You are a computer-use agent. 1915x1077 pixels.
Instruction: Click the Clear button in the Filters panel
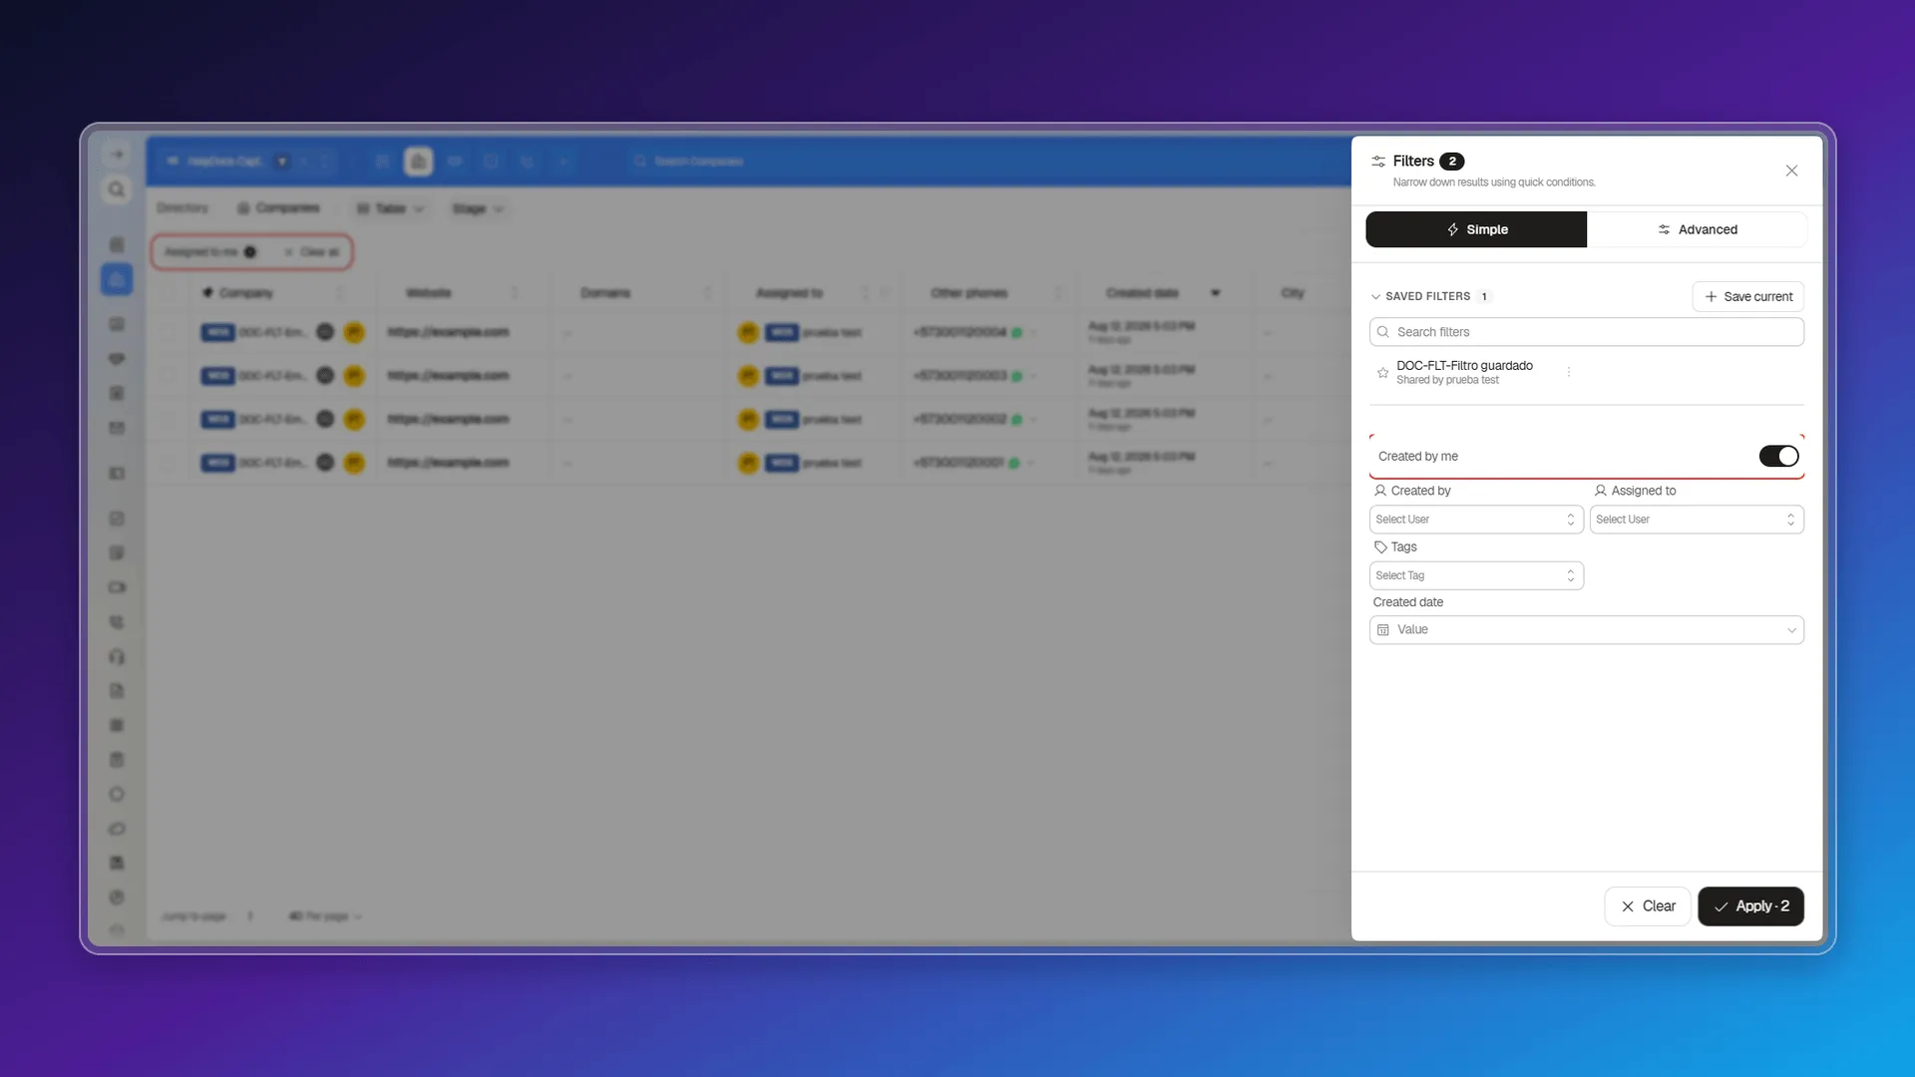click(1648, 906)
